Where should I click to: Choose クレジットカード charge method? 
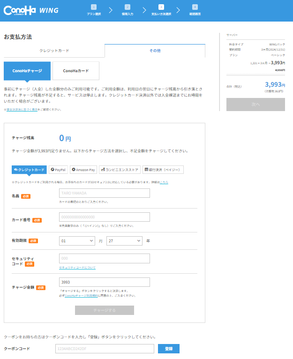click(x=29, y=170)
